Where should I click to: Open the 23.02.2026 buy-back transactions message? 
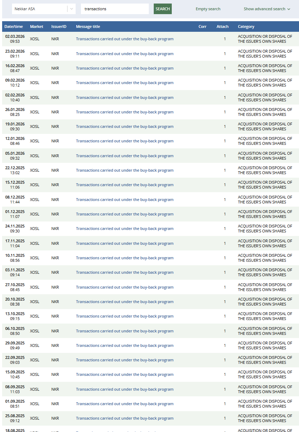(124, 54)
